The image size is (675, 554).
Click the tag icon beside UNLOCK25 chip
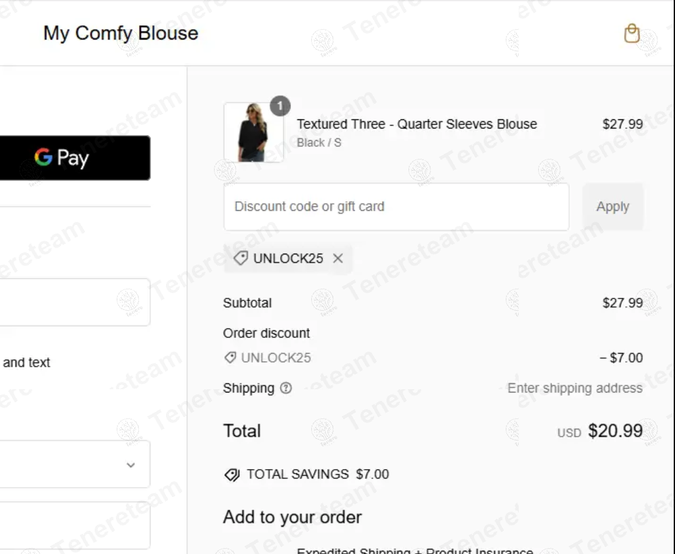click(240, 258)
